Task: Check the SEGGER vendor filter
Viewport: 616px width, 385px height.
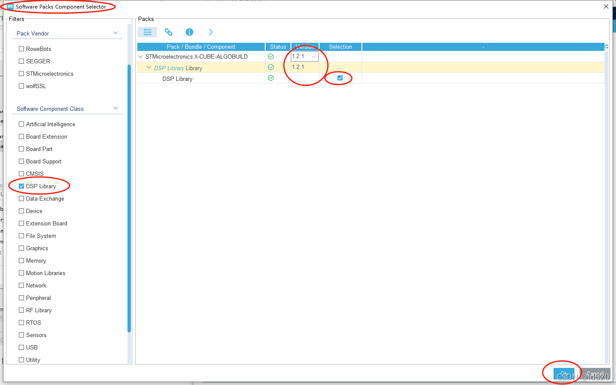Action: [x=21, y=61]
